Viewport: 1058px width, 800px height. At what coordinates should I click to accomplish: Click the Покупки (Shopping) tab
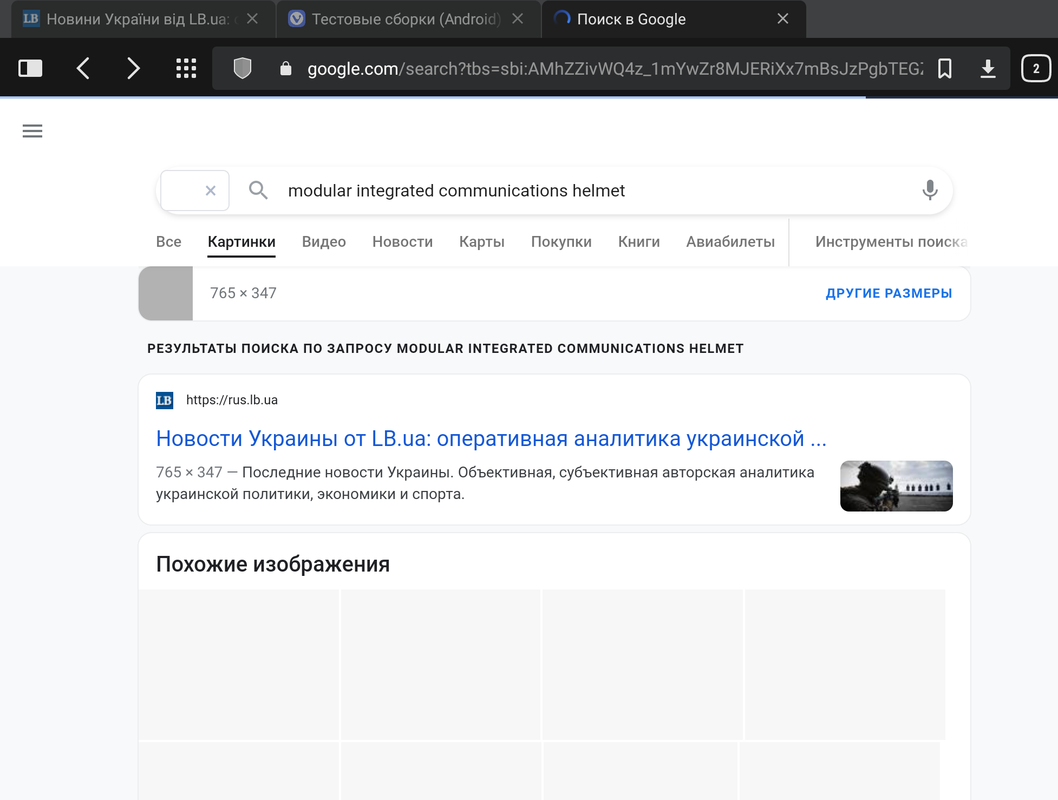click(560, 242)
